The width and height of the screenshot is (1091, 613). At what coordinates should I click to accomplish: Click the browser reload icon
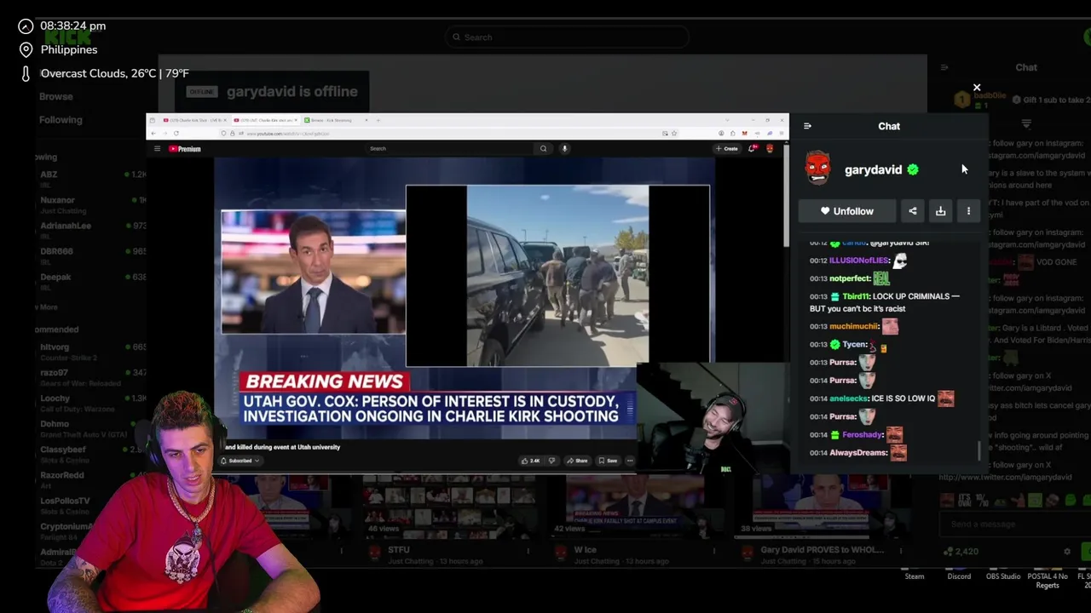176,134
